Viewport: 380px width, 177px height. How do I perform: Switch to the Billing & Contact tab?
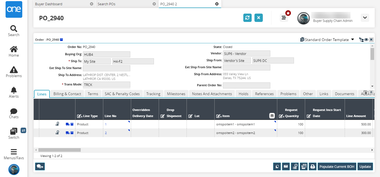coord(67,94)
